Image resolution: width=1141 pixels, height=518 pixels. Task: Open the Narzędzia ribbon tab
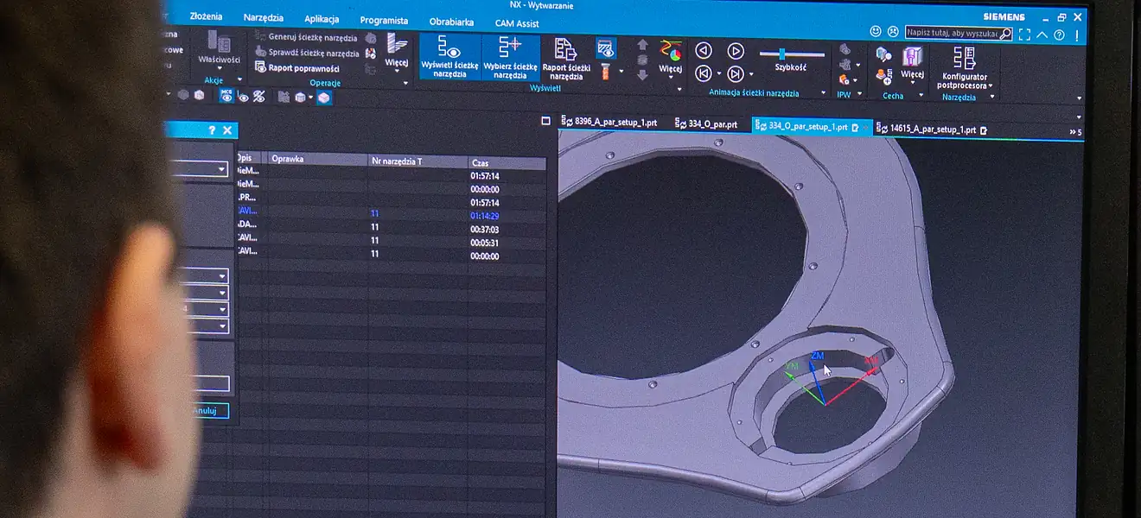(263, 17)
